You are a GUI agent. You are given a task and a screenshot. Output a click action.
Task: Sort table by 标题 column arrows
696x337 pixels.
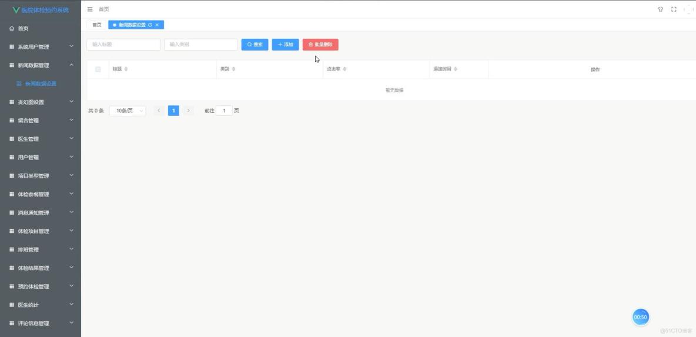point(126,69)
